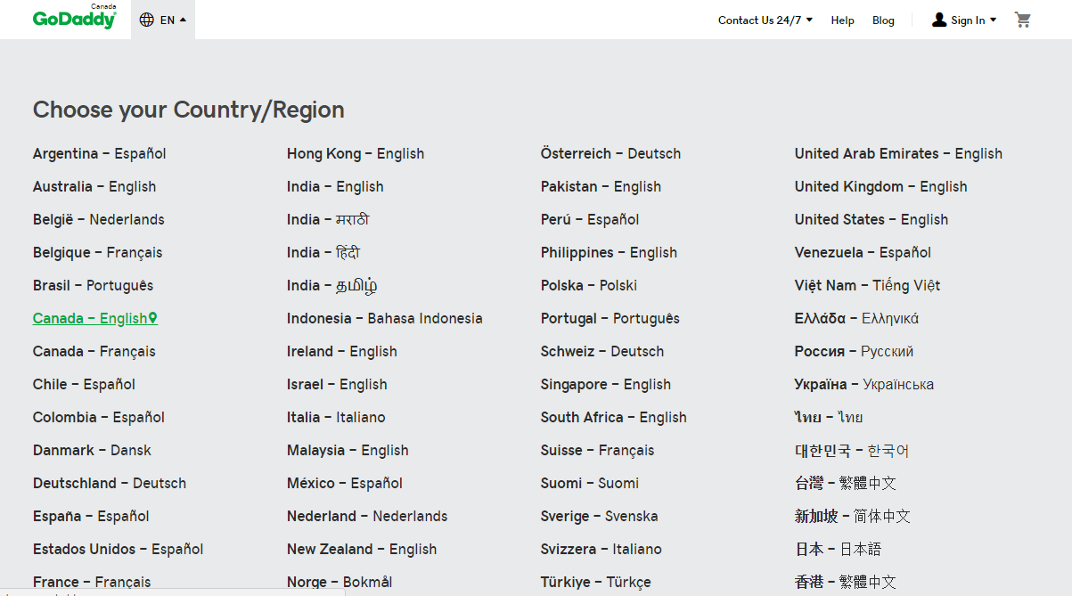The image size is (1072, 596).
Task: Open the Help page
Action: pyautogui.click(x=842, y=20)
